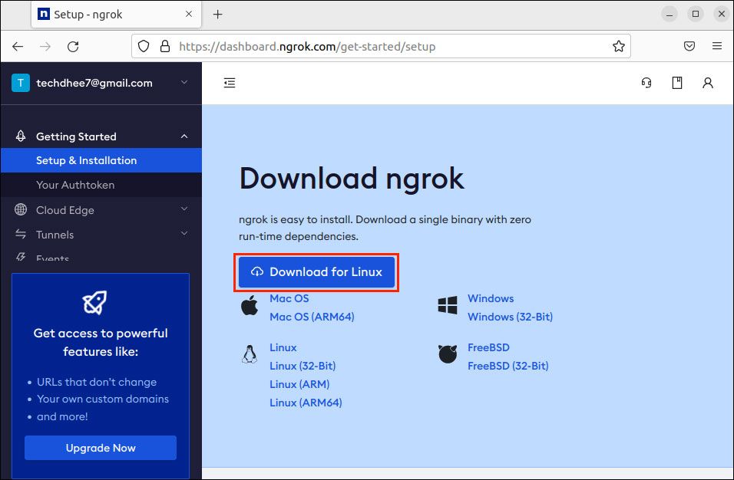The height and width of the screenshot is (480, 734).
Task: Close the Setup - ngrok tab
Action: (x=189, y=14)
